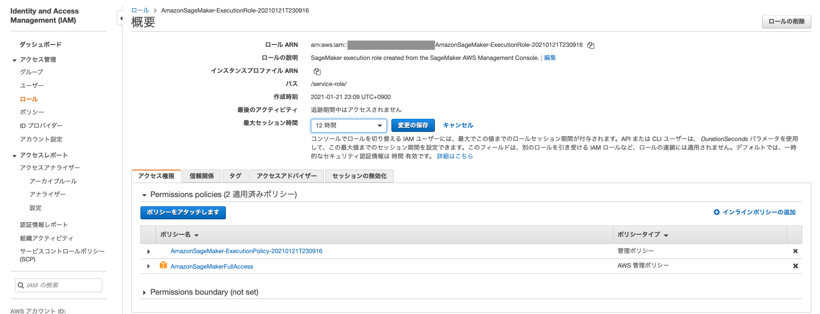Switch to the アクセス権限 tab
Viewport: 820px width, 314px height.
156,176
